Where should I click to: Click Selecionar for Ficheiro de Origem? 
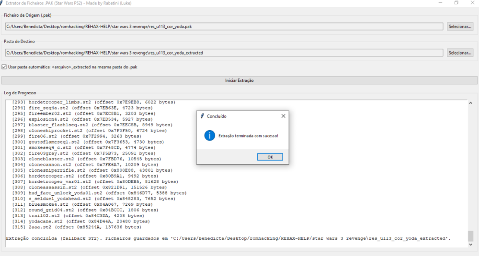click(460, 26)
